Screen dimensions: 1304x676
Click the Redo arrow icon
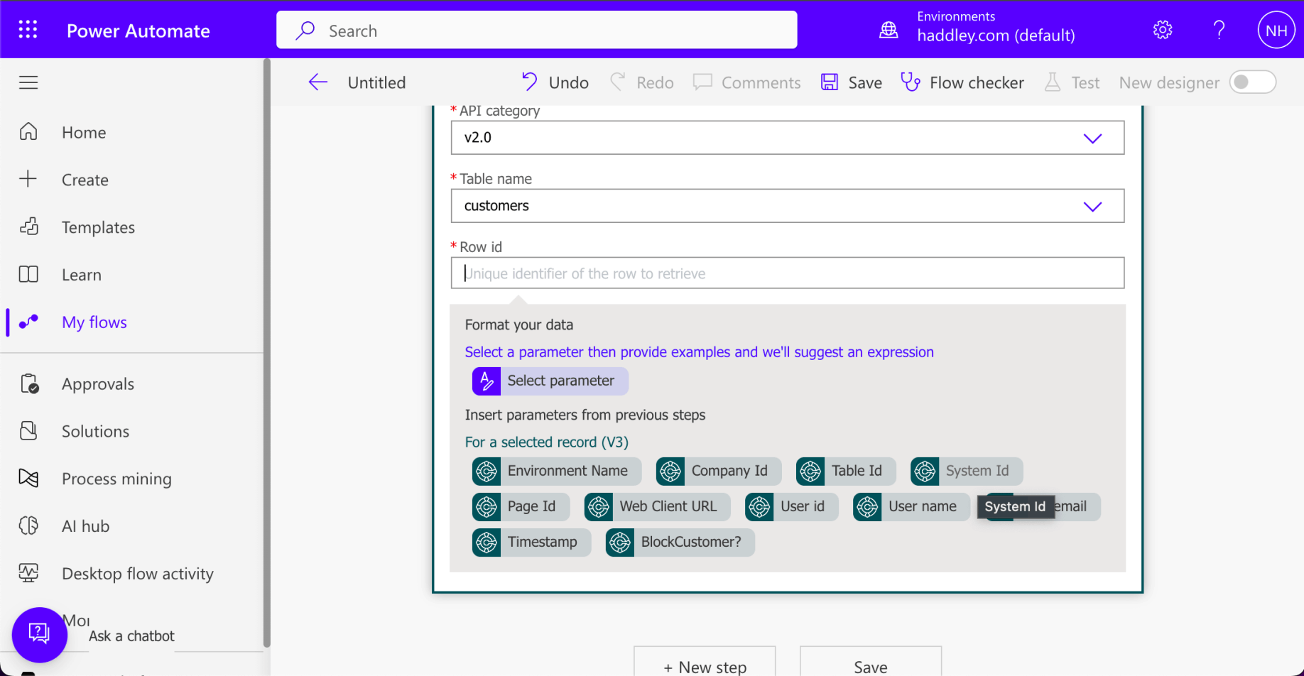click(x=617, y=82)
